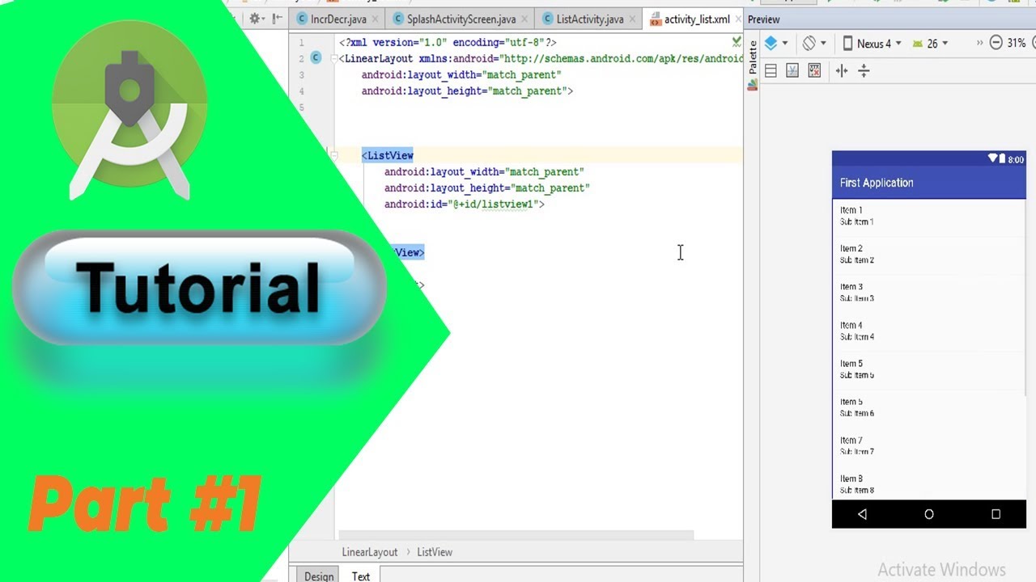This screenshot has height=582, width=1036.
Task: Click the preview phone home button
Action: tap(929, 514)
